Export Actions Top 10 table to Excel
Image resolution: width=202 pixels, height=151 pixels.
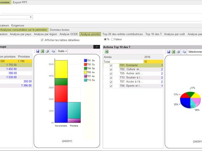click(x=106, y=52)
